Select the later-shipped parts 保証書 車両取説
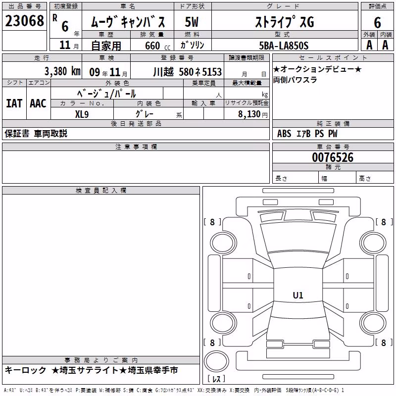 (x=36, y=134)
